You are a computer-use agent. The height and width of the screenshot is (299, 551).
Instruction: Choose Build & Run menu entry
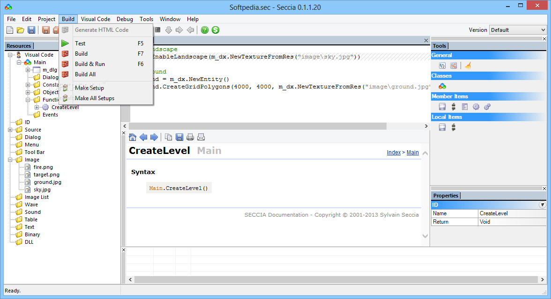[106, 64]
